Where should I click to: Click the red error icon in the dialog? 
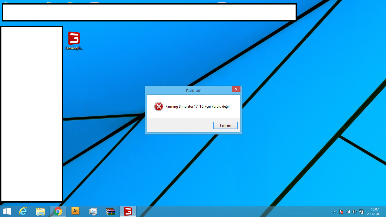(x=159, y=107)
